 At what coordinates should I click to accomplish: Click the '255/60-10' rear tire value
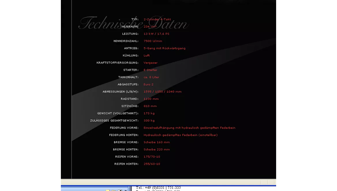(x=152, y=164)
